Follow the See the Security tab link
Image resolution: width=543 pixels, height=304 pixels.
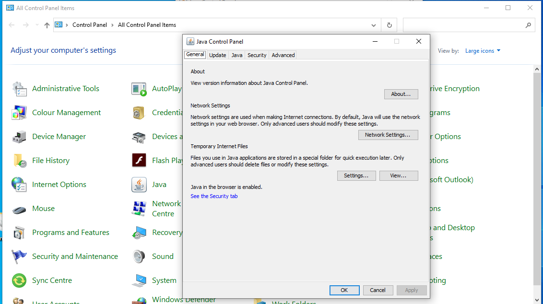pos(214,196)
